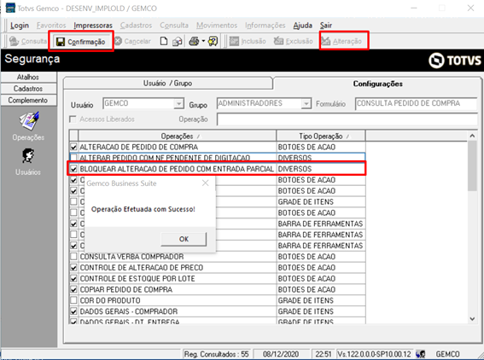Click the Complemento sidebar button
This screenshot has width=484, height=360.
28,101
